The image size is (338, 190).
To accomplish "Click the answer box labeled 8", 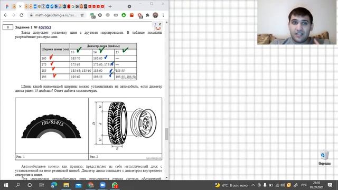I will coord(8,27).
